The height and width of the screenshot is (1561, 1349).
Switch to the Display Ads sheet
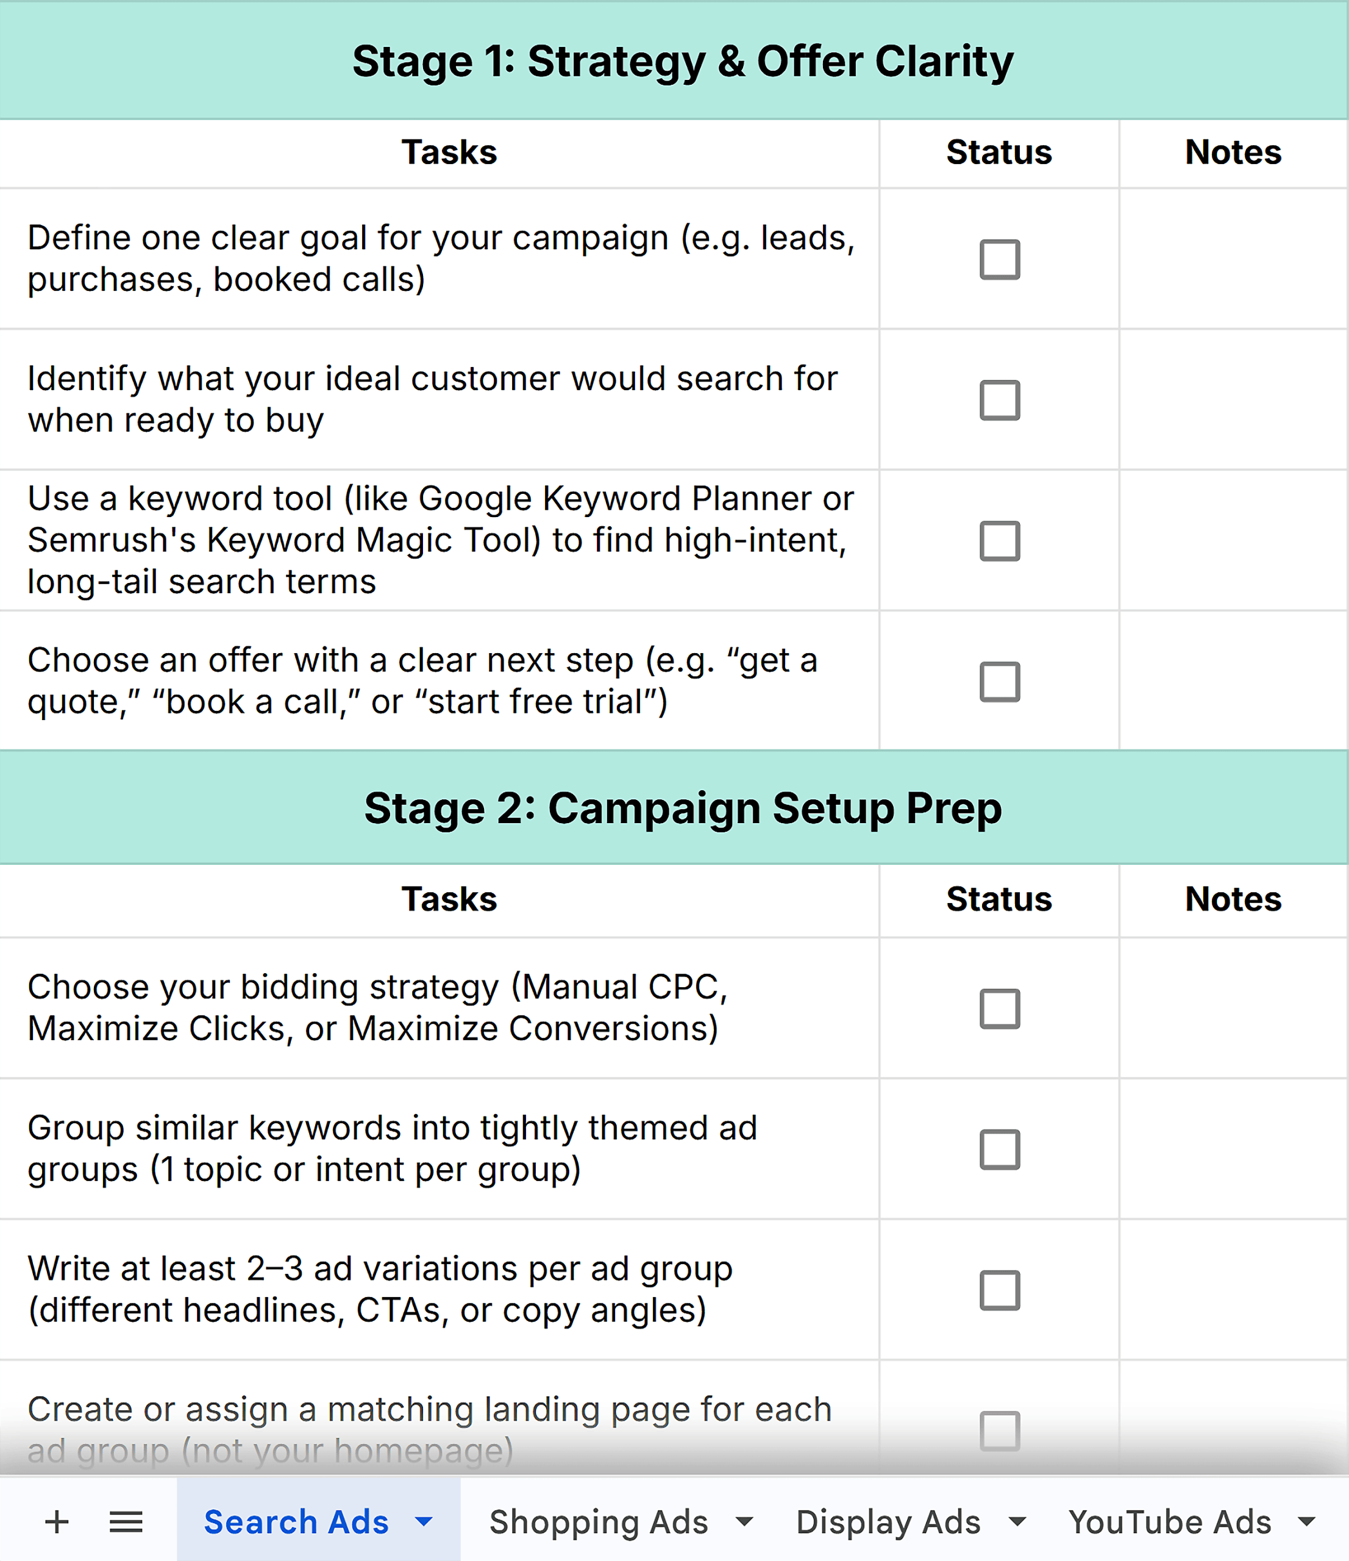coord(888,1522)
